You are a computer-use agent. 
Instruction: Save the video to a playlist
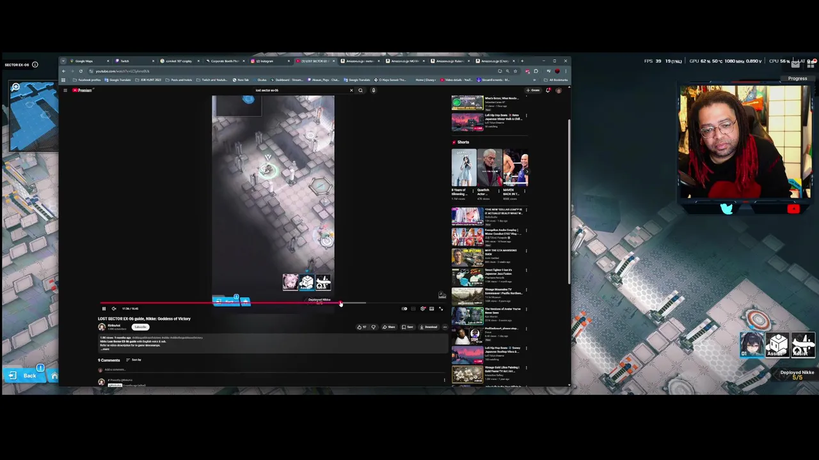408,327
